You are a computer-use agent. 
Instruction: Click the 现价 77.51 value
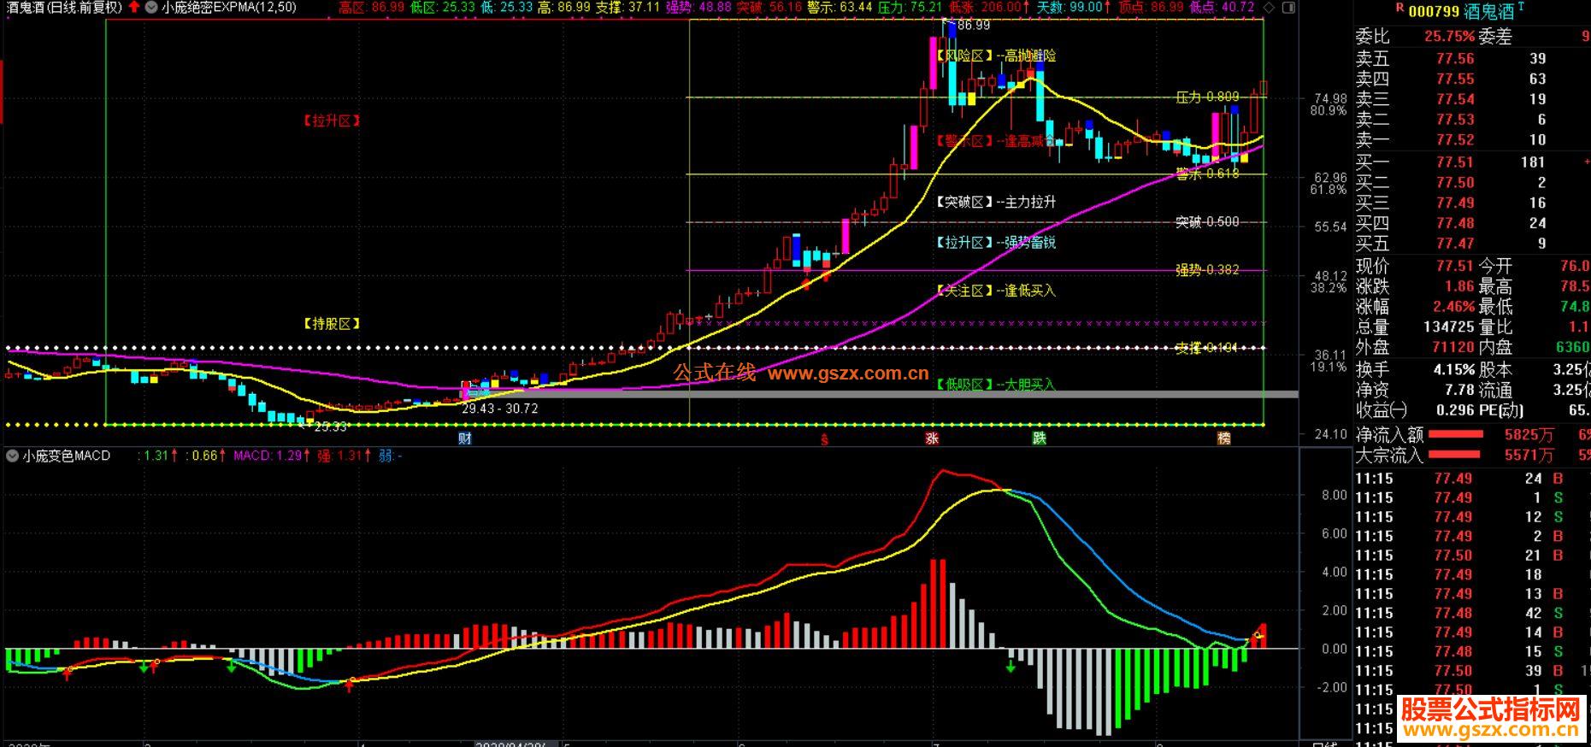(x=1454, y=266)
